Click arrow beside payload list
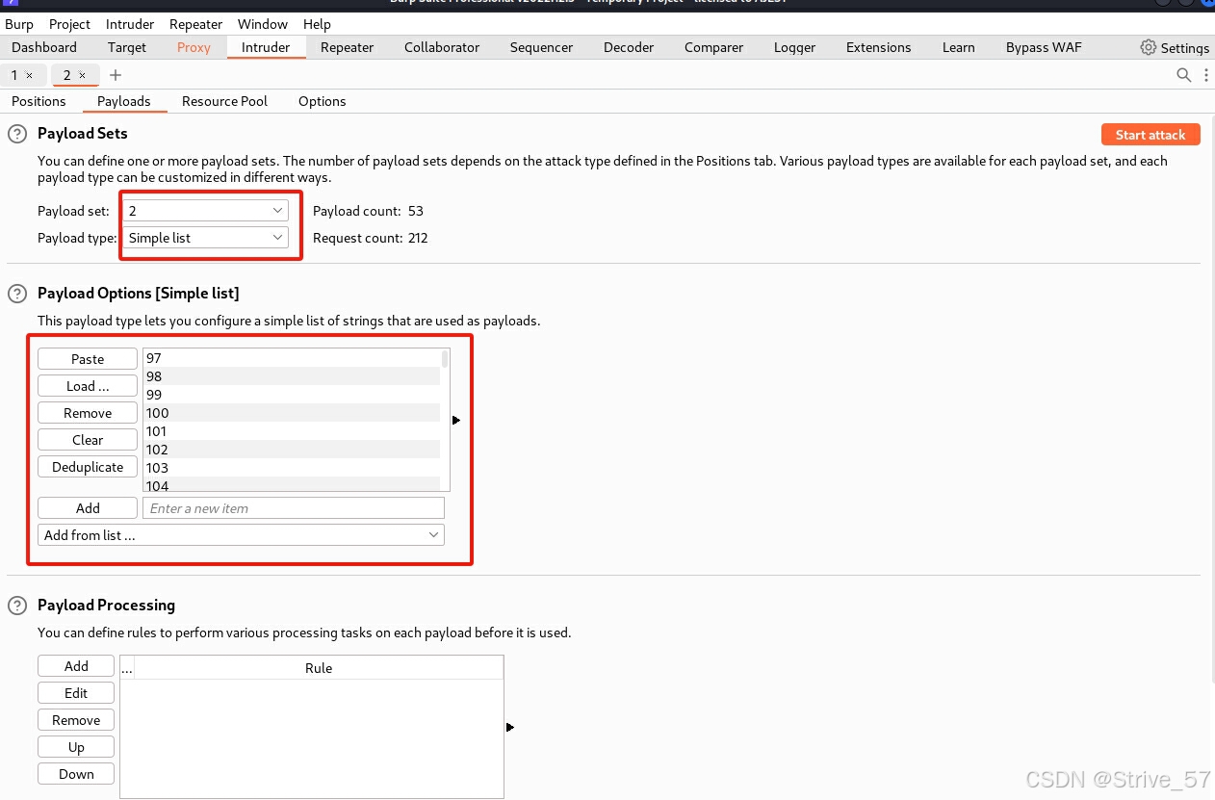This screenshot has height=800, width=1215. point(456,420)
